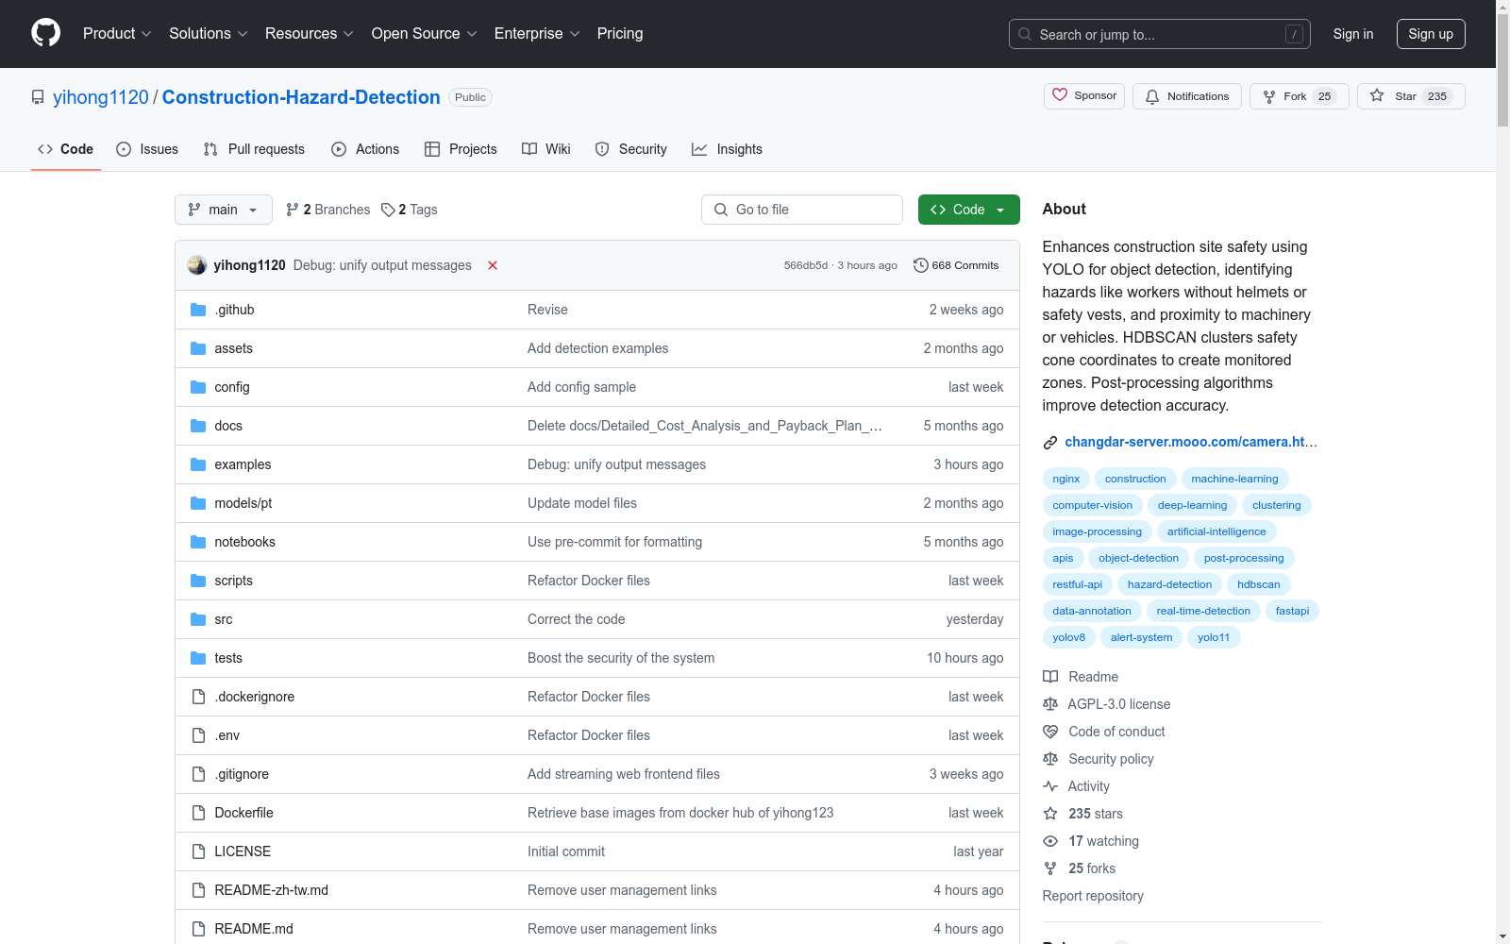Expand the Solutions menu
Viewport: 1510px width, 944px height.
click(x=209, y=33)
